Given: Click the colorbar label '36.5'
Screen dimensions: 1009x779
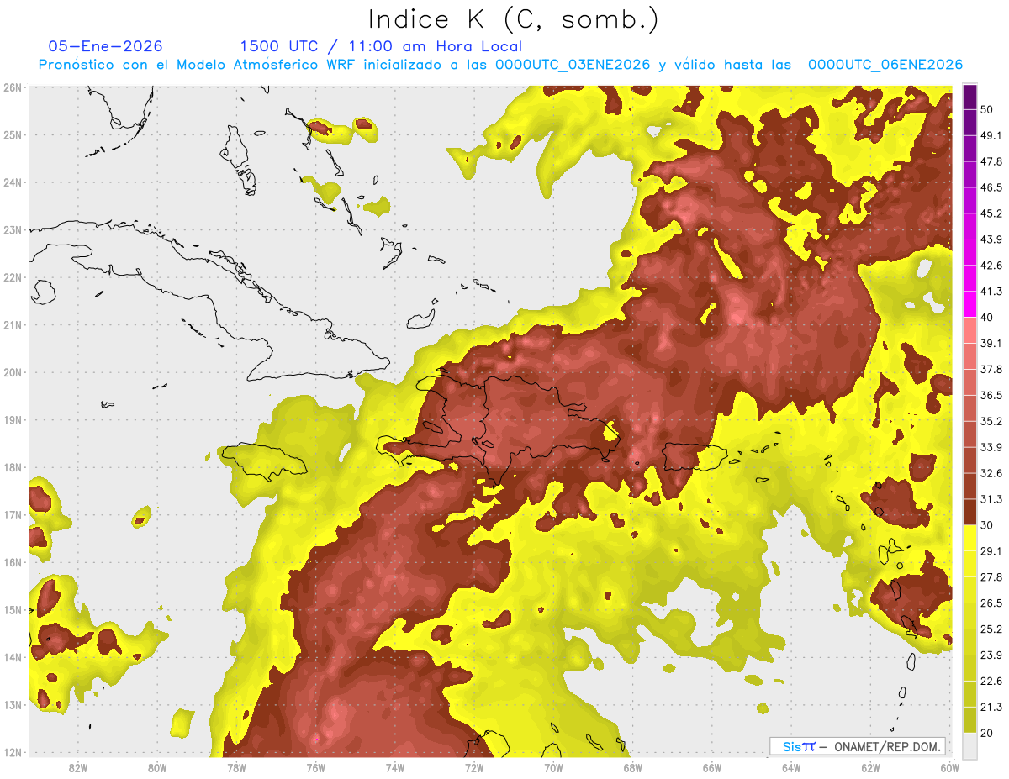Looking at the screenshot, I should 992,395.
